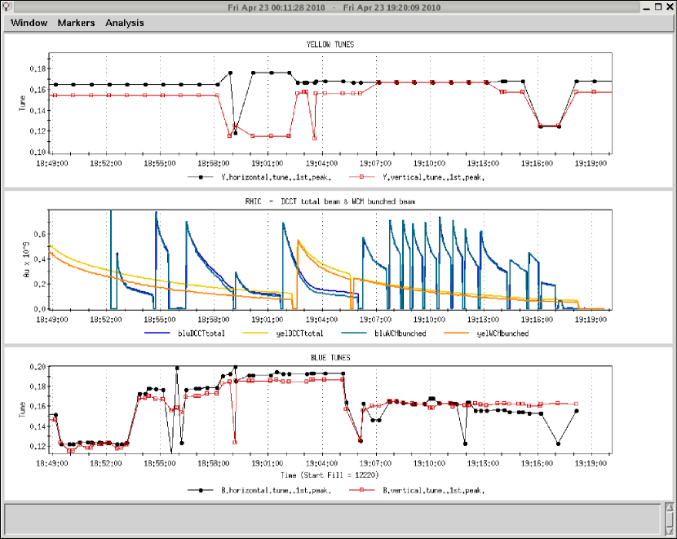Select the bluWCMbunched legend entry
677x539 pixels.
pos(399,334)
